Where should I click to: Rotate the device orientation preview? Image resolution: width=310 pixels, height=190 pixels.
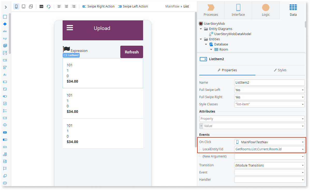[x=31, y=6]
